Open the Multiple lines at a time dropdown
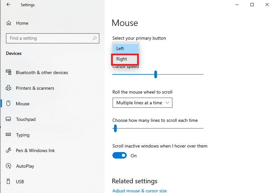The width and height of the screenshot is (271, 193). (x=142, y=103)
